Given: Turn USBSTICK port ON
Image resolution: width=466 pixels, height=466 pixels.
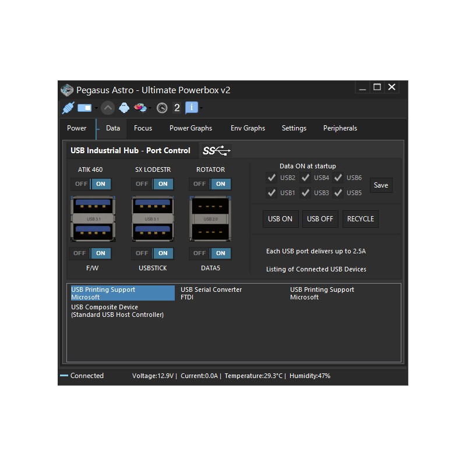Looking at the screenshot, I should click(163, 253).
